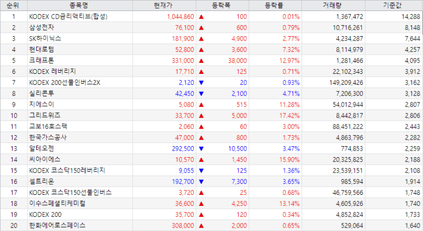Select stock name 그리드위즈
The height and width of the screenshot is (231, 423).
click(45, 116)
